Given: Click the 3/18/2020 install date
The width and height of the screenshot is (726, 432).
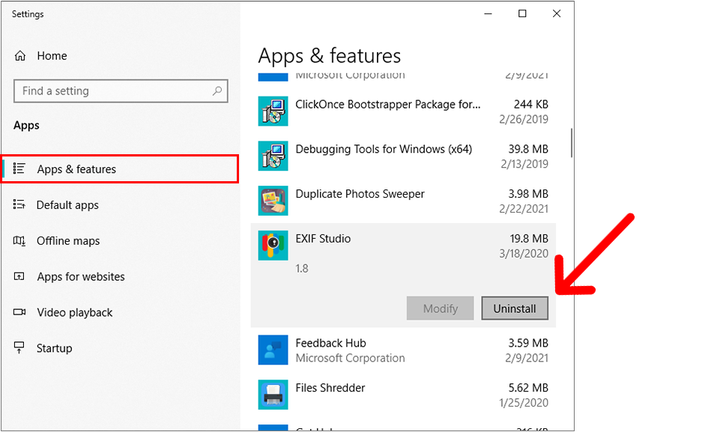Looking at the screenshot, I should (x=524, y=254).
